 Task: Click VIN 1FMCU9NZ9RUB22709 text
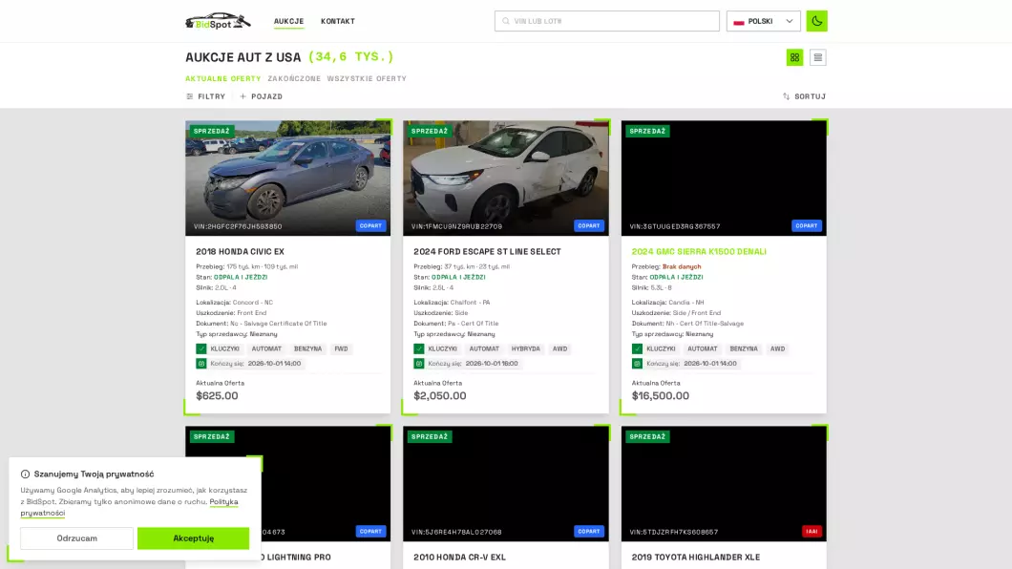click(456, 226)
